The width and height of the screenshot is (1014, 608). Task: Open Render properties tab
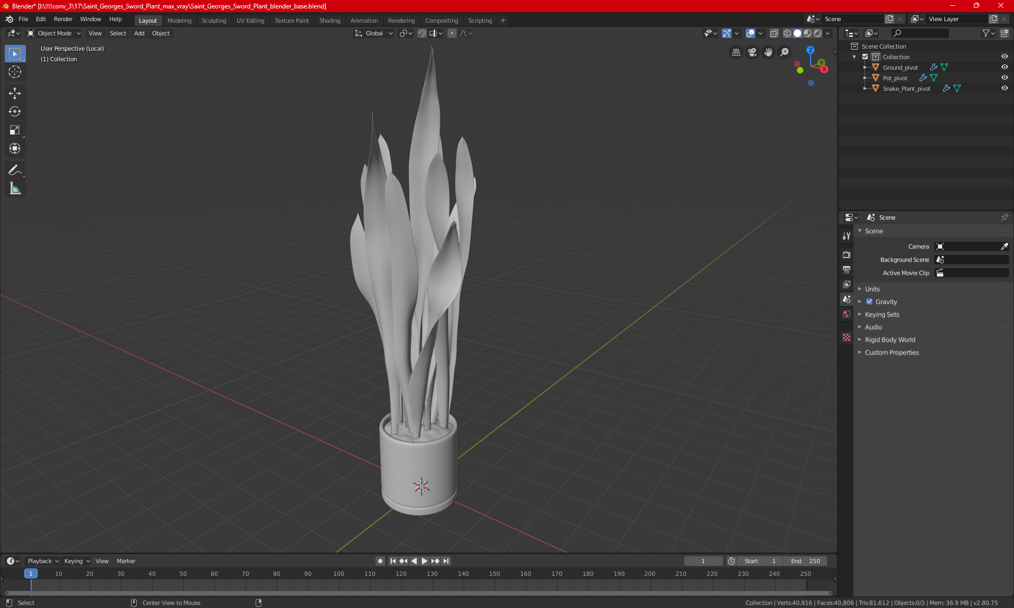[847, 254]
